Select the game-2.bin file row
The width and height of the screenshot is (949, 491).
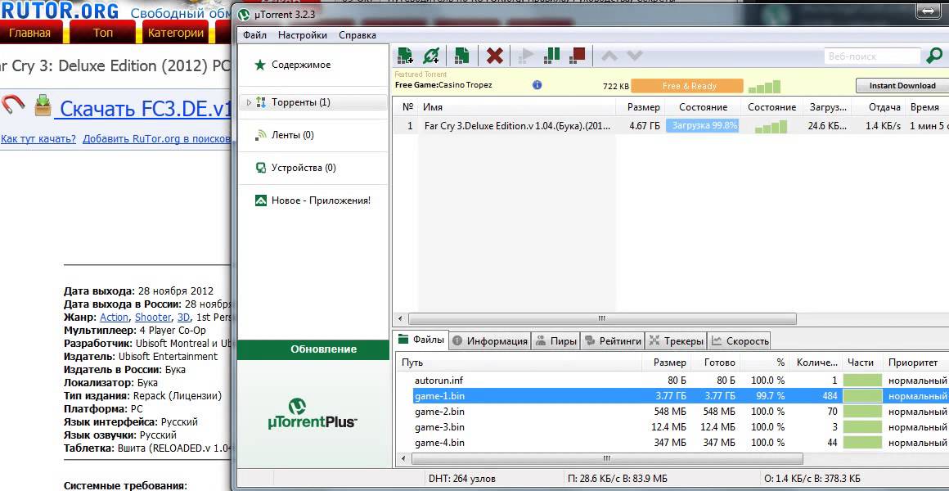pyautogui.click(x=672, y=412)
